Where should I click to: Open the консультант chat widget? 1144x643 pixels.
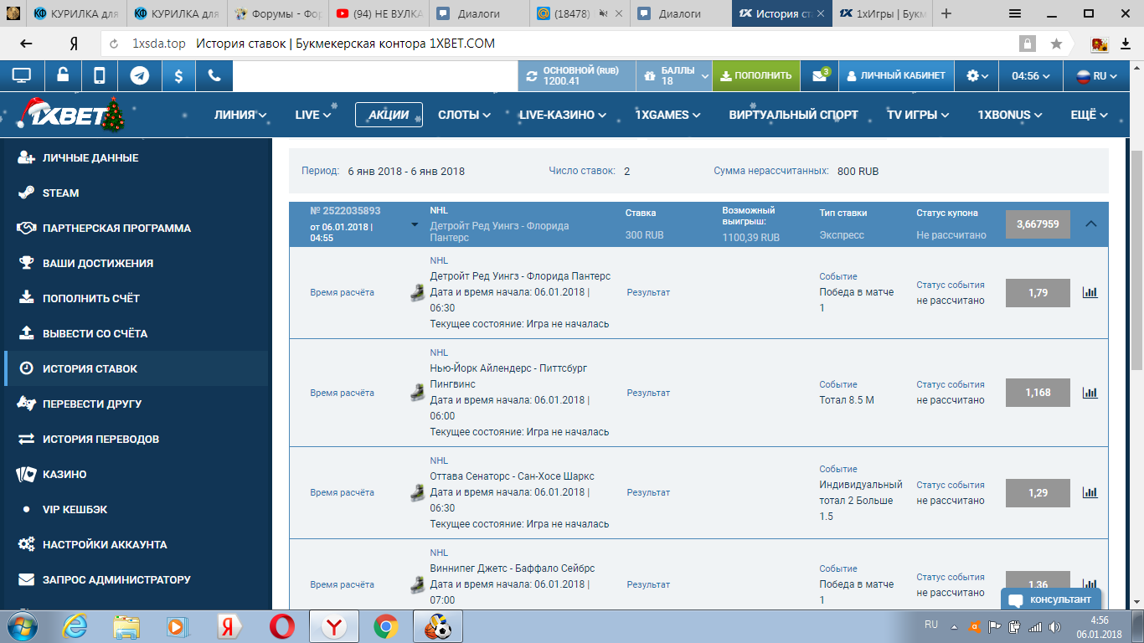1051,599
